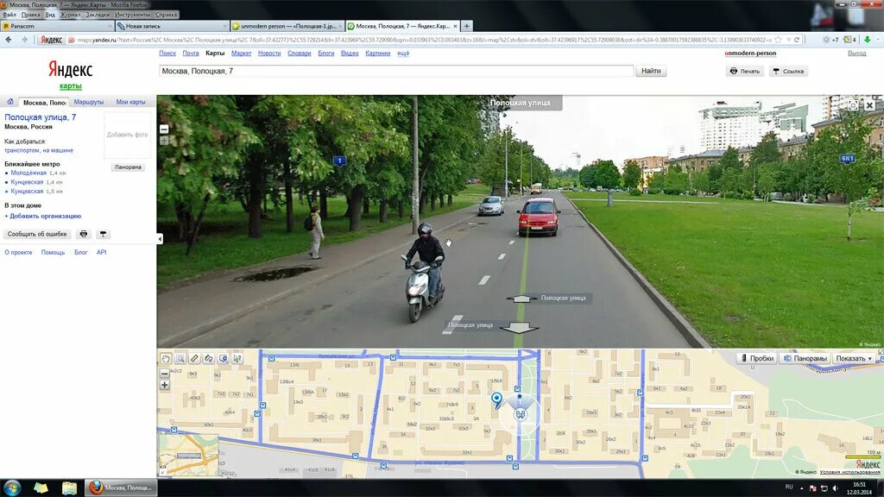Close the street panorama viewer
The height and width of the screenshot is (497, 884).
pyautogui.click(x=870, y=105)
